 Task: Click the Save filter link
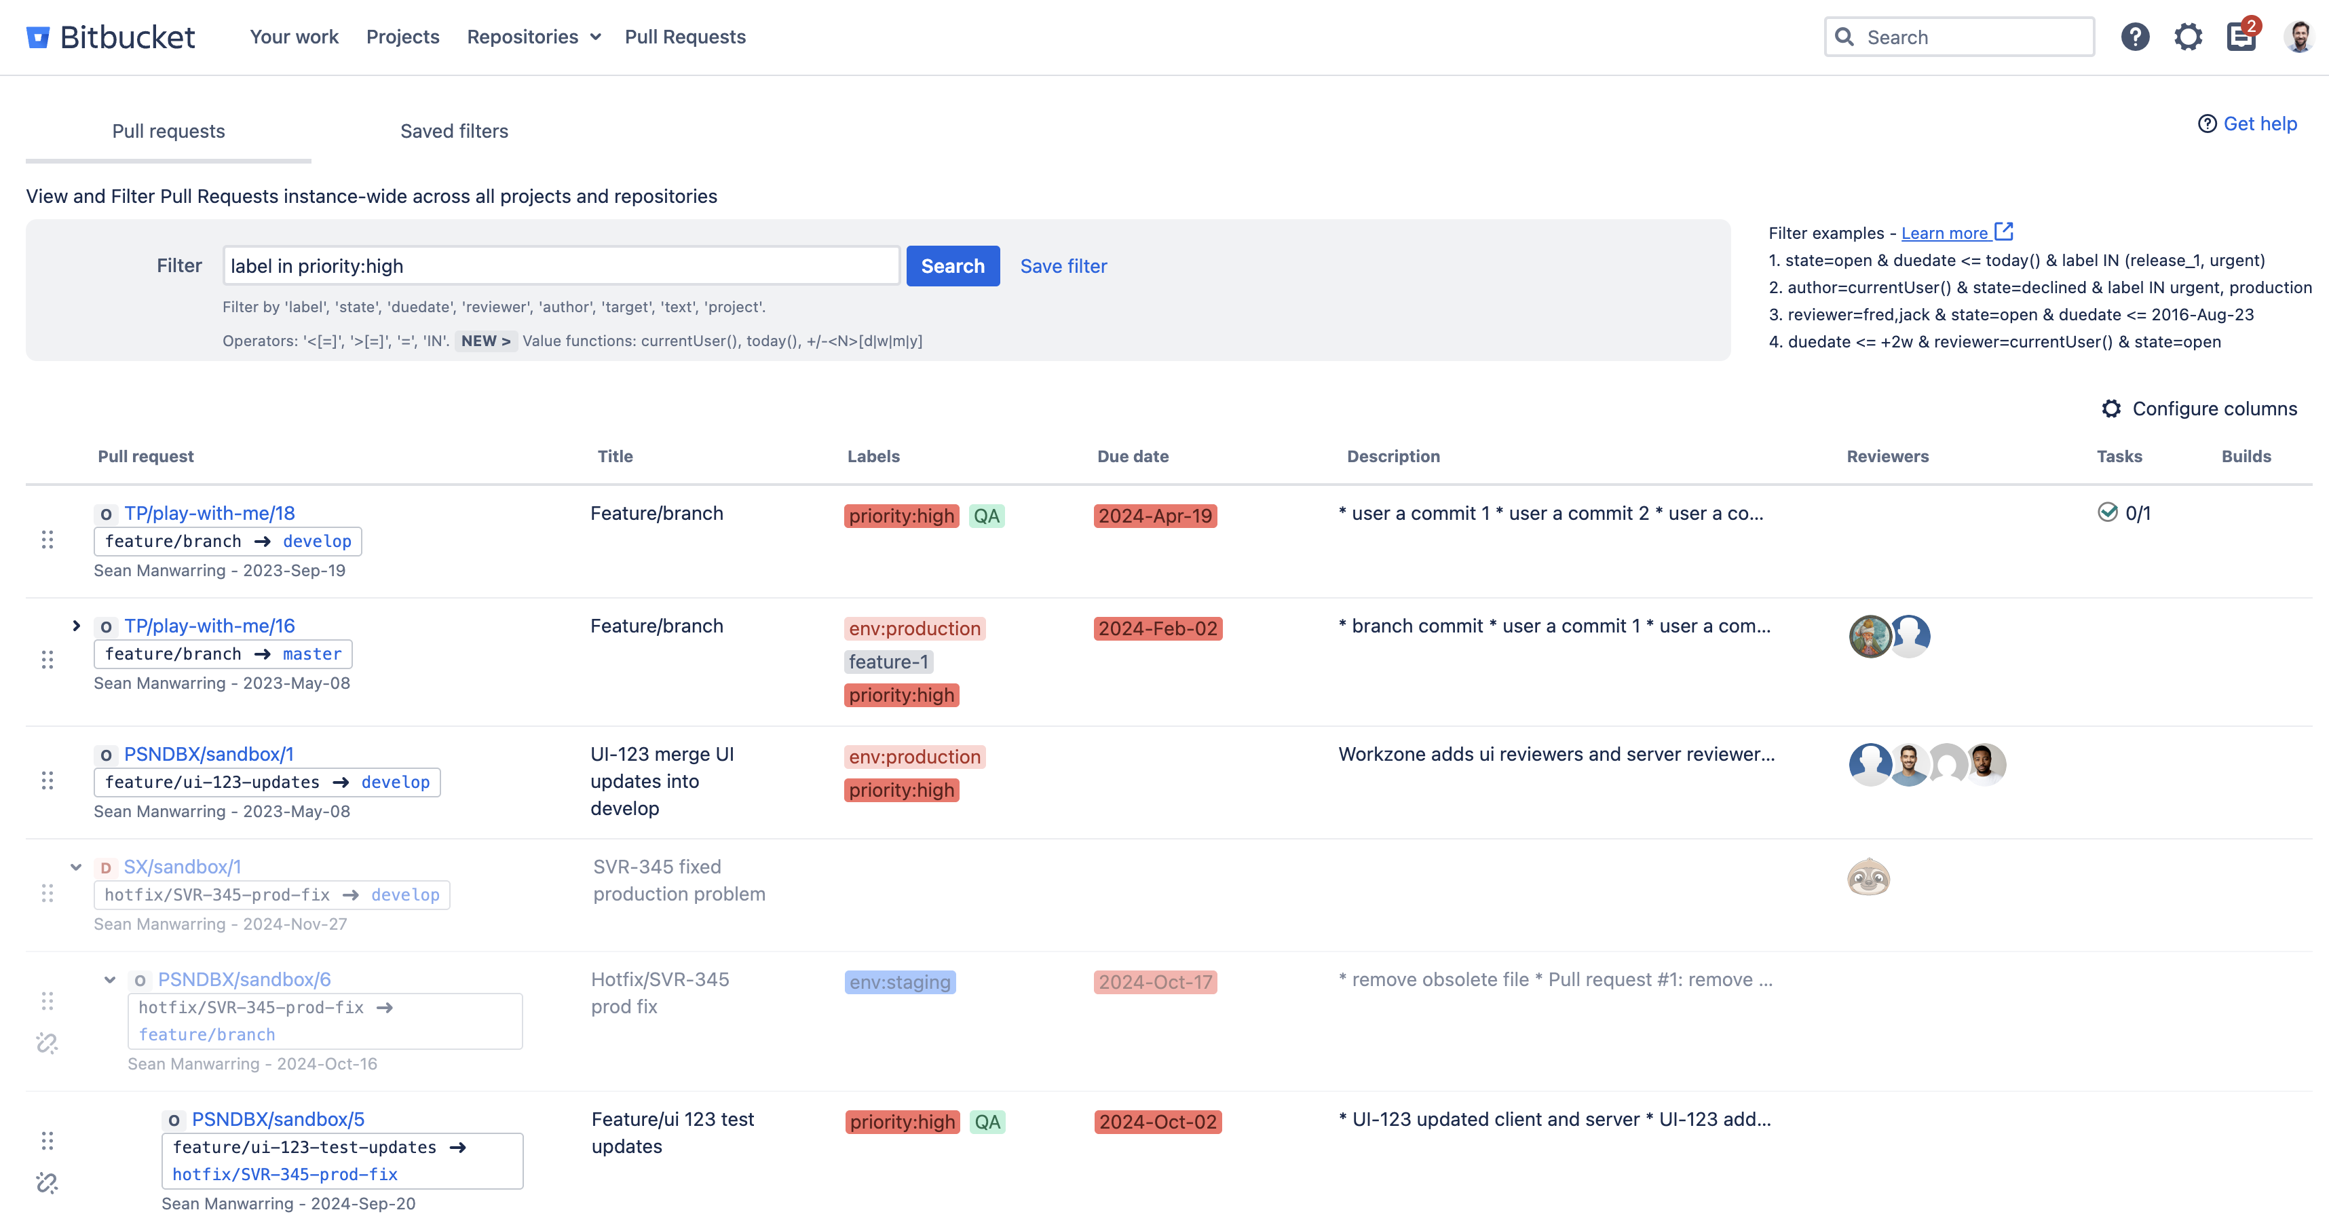click(1063, 266)
